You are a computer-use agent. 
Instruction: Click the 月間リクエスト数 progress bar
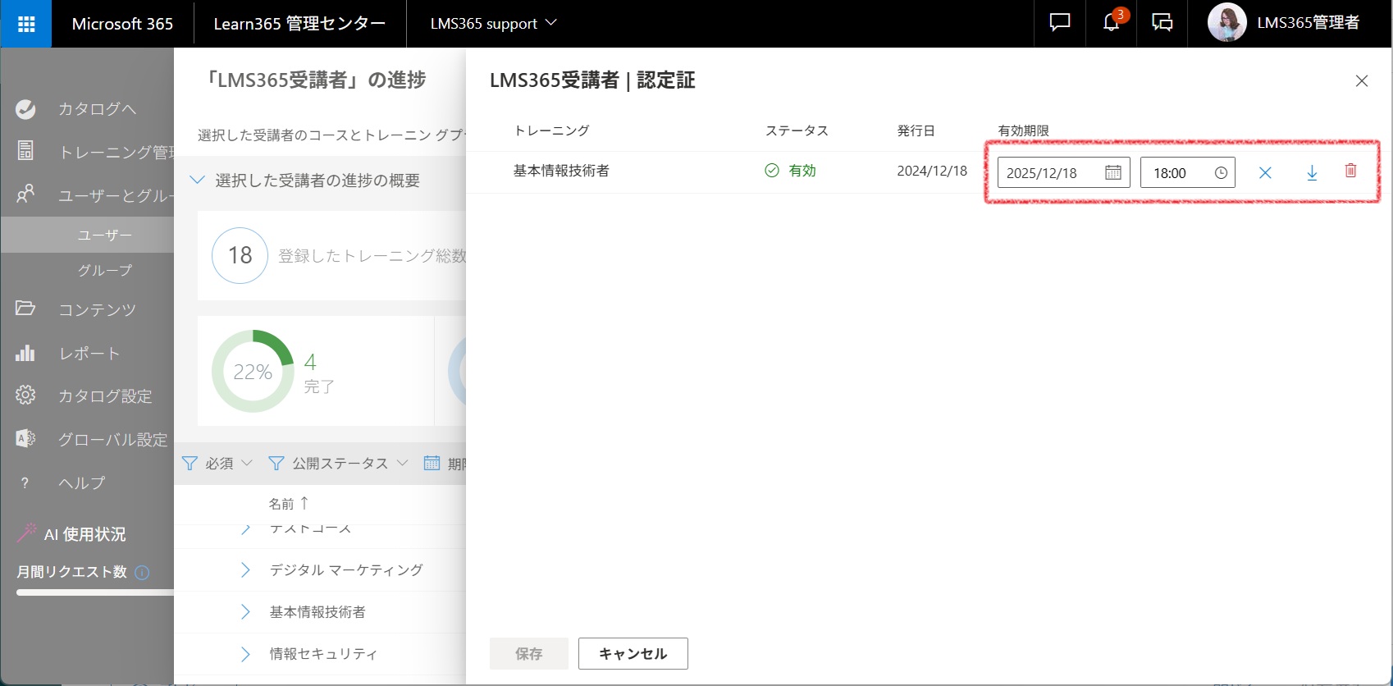coord(95,592)
